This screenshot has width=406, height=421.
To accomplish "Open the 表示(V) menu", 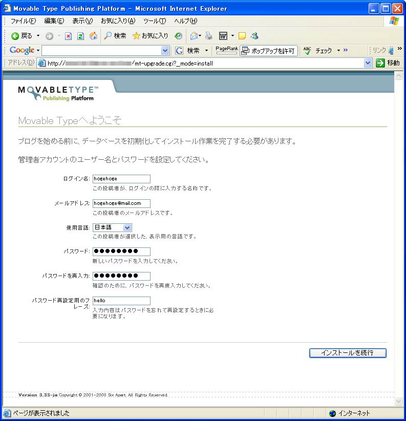I will 82,21.
